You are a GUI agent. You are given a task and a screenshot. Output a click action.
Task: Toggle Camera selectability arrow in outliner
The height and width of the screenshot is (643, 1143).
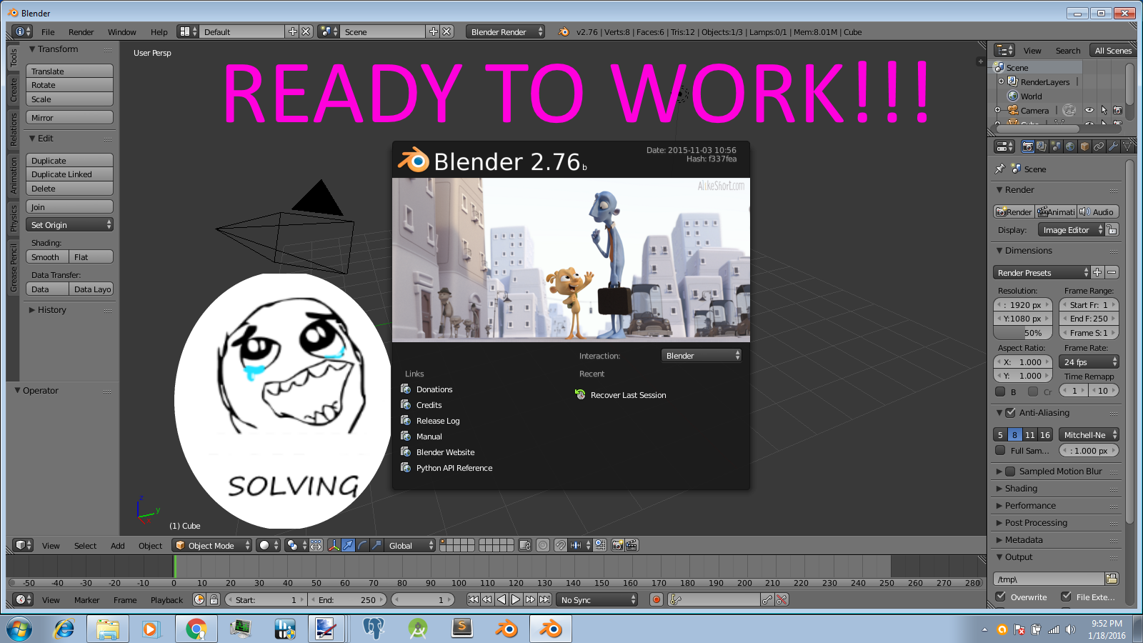point(1104,110)
